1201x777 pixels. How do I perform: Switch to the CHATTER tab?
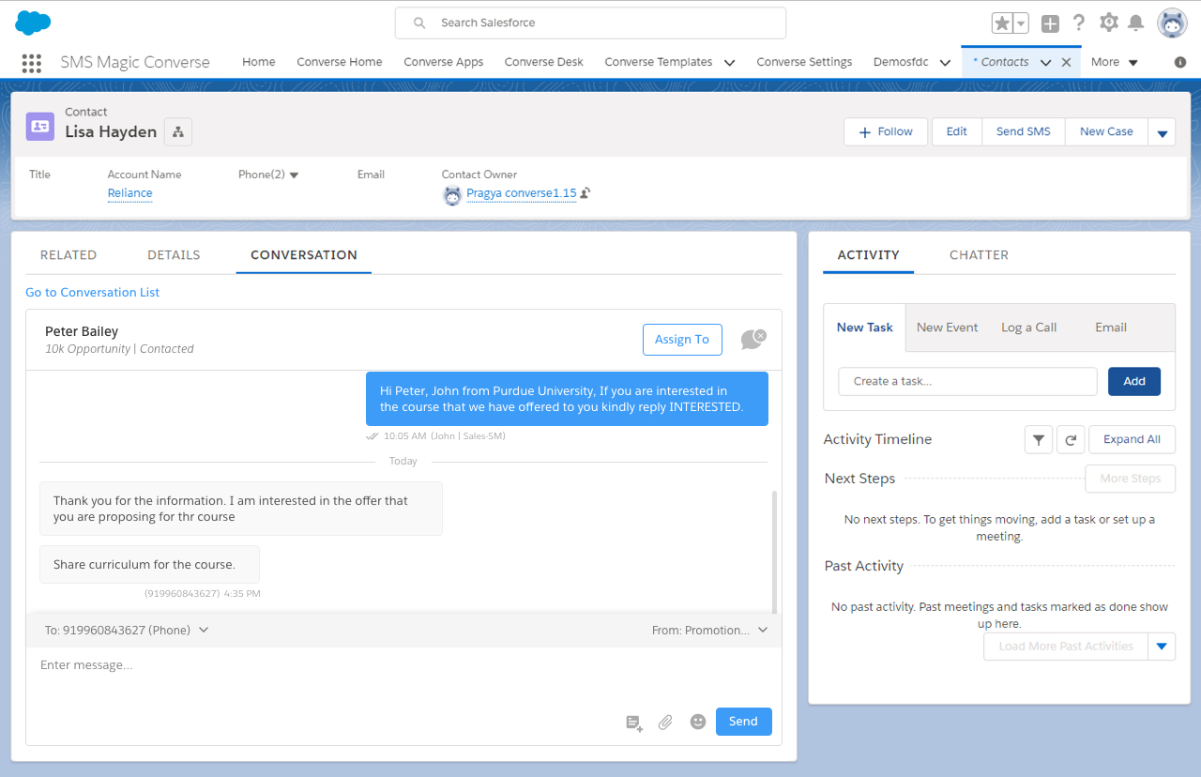pos(979,255)
